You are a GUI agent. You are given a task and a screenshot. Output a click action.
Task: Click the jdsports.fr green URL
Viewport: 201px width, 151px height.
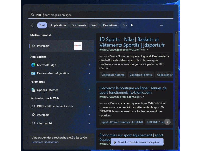(122, 50)
